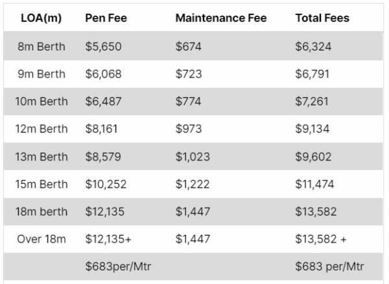Click the Over 18m row label

(41, 239)
